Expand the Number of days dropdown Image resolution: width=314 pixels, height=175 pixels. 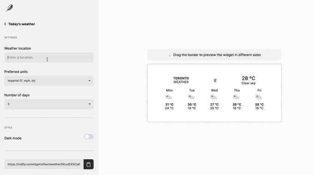[x=49, y=104]
